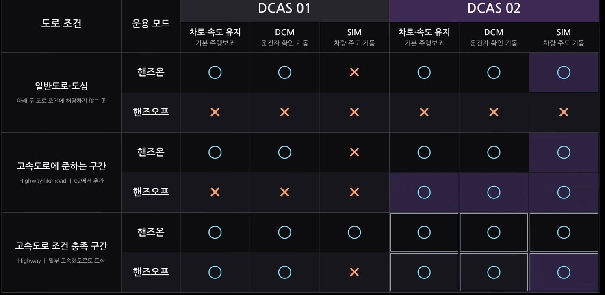Click X for DCAS 01 SIM 일반도로 핸즈온
Viewport: 605px width, 295px height.
(x=354, y=72)
